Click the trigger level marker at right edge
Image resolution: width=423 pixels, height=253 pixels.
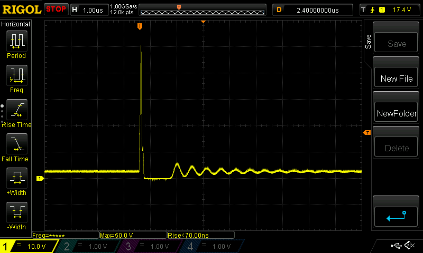(367, 132)
